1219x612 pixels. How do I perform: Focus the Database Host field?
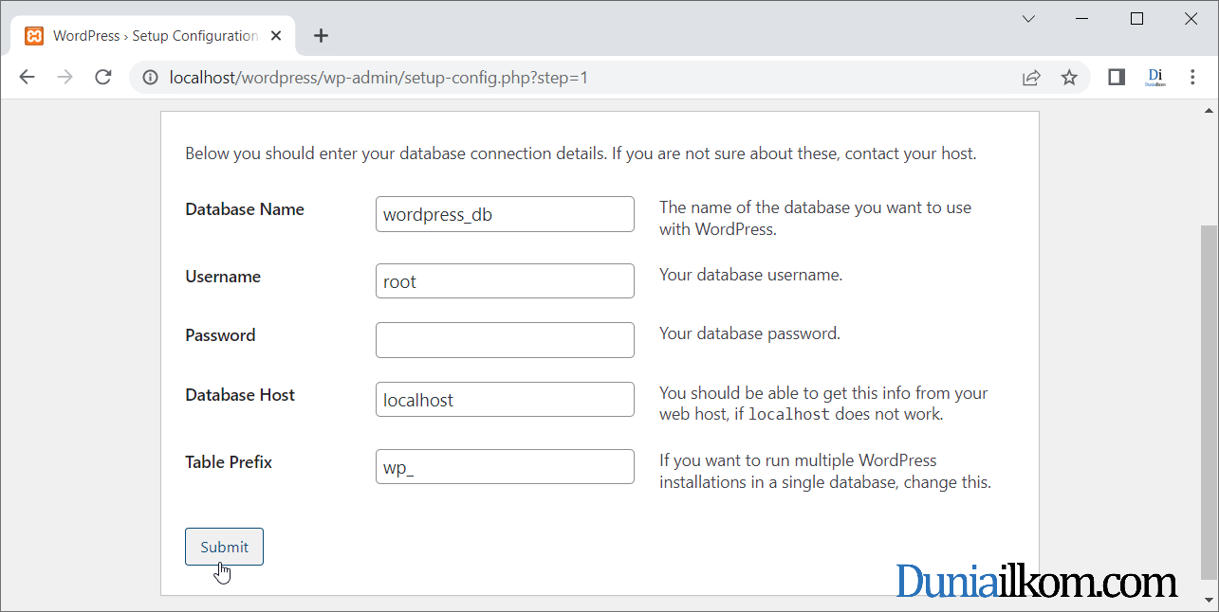click(x=505, y=400)
